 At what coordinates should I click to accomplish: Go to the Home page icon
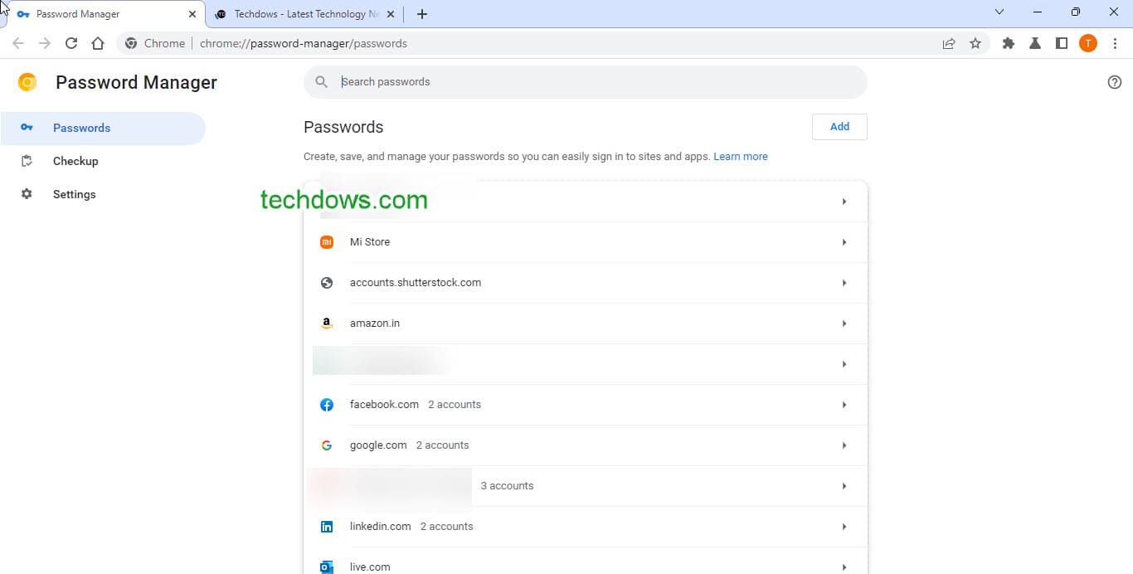[x=98, y=43]
